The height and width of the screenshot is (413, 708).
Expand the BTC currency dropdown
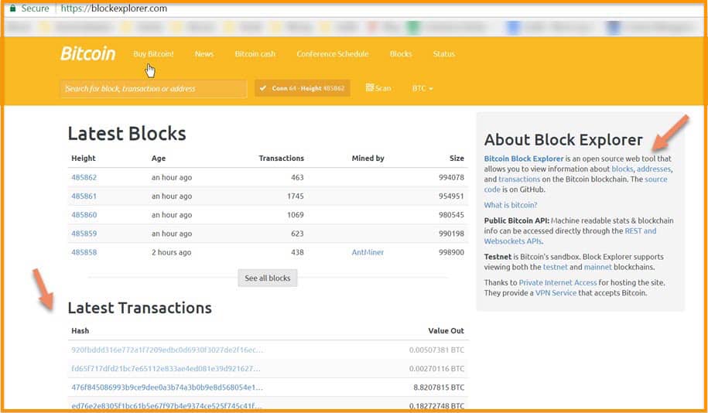point(422,88)
